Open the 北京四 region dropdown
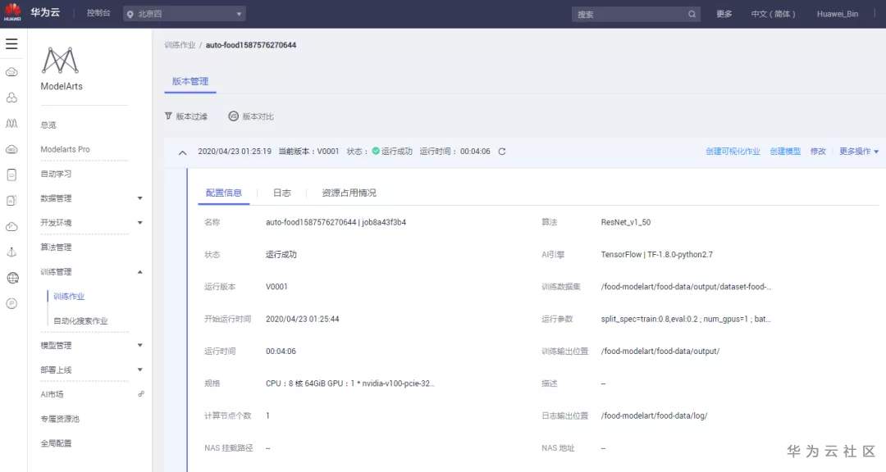Image resolution: width=886 pixels, height=472 pixels. click(x=185, y=14)
